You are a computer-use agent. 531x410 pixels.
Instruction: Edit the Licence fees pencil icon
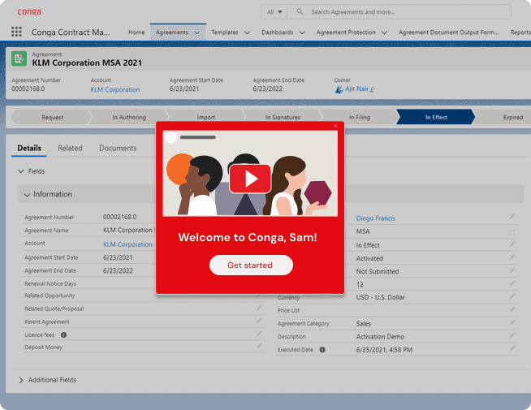[x=259, y=334]
